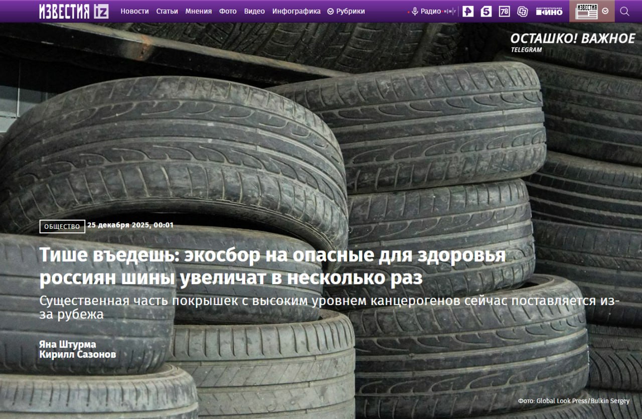Open the Осташко! Важное Telegram banner
Viewport: 642px width, 419px height.
click(x=572, y=42)
